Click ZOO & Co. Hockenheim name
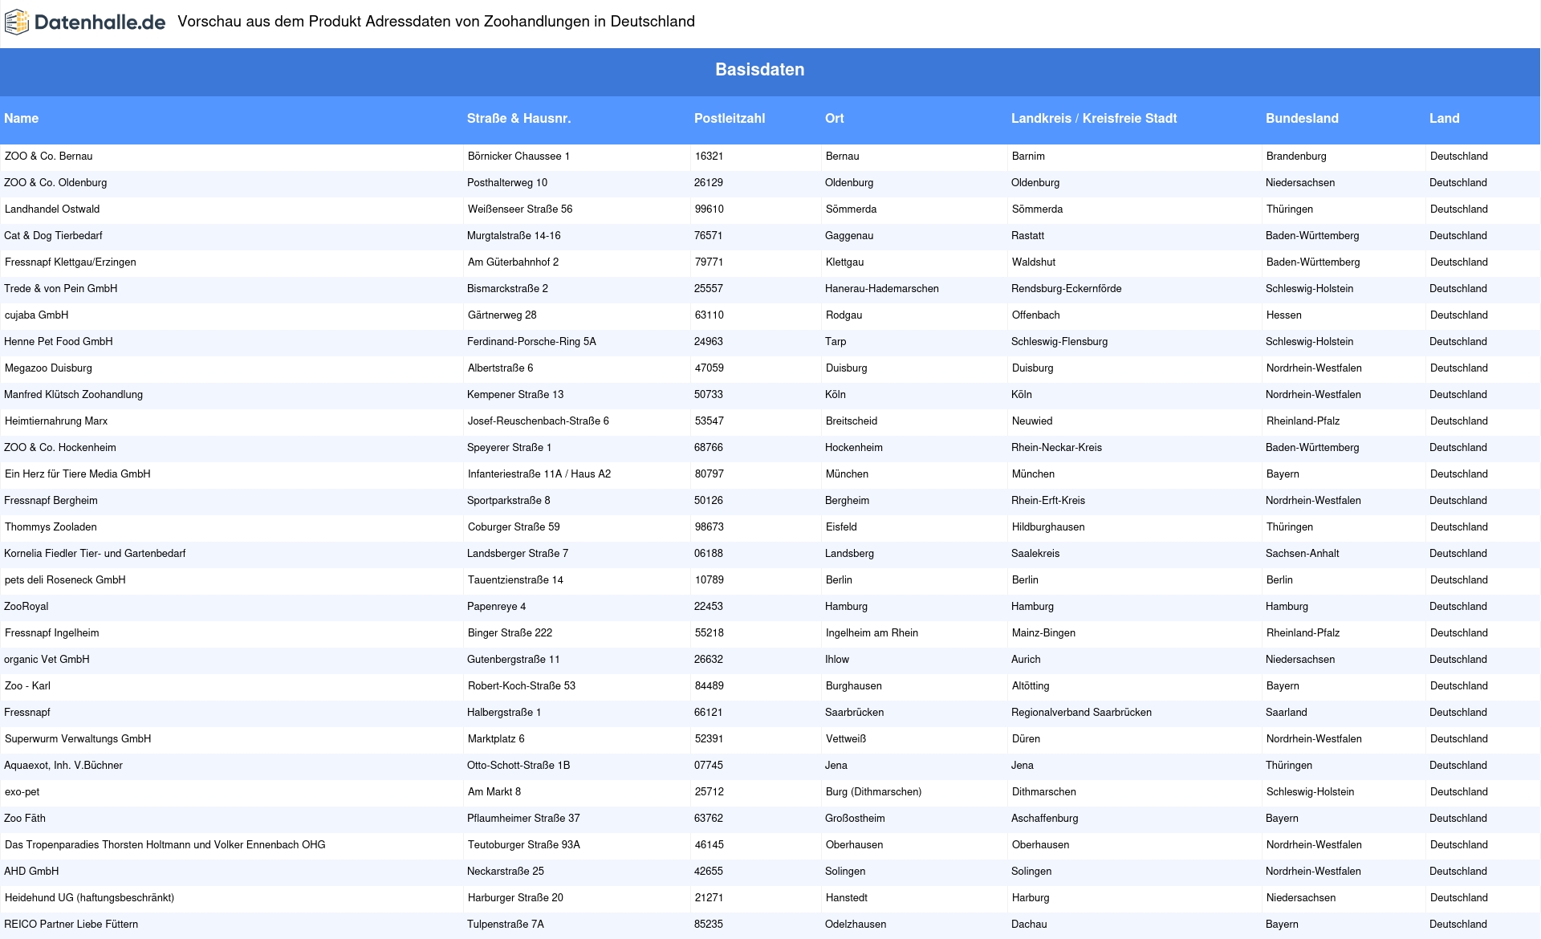 (x=60, y=448)
